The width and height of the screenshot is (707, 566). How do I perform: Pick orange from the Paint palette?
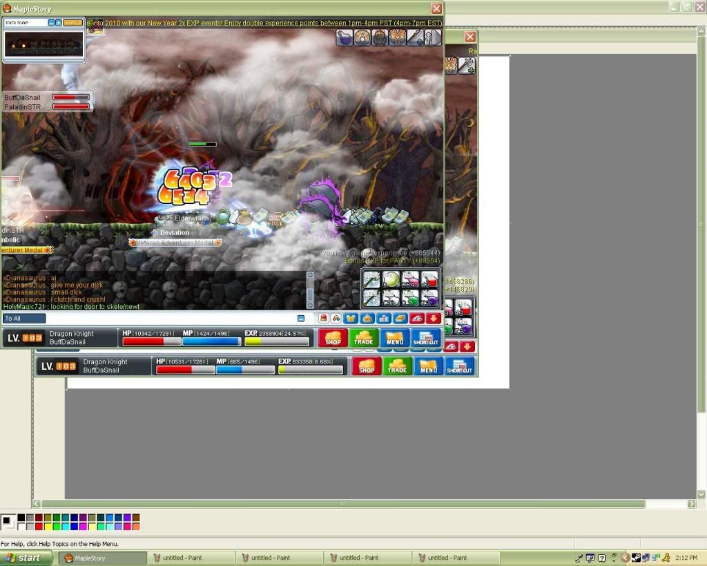136,527
